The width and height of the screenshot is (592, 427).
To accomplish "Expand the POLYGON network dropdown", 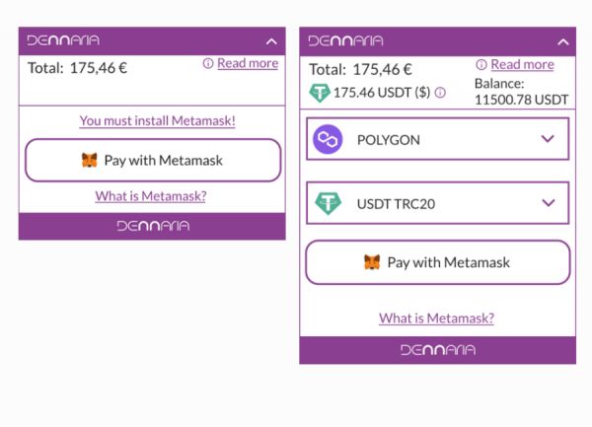I will pyautogui.click(x=549, y=139).
